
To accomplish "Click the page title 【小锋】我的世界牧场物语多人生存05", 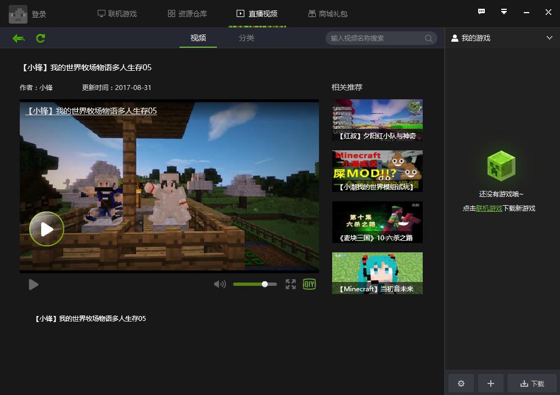I will click(x=86, y=67).
